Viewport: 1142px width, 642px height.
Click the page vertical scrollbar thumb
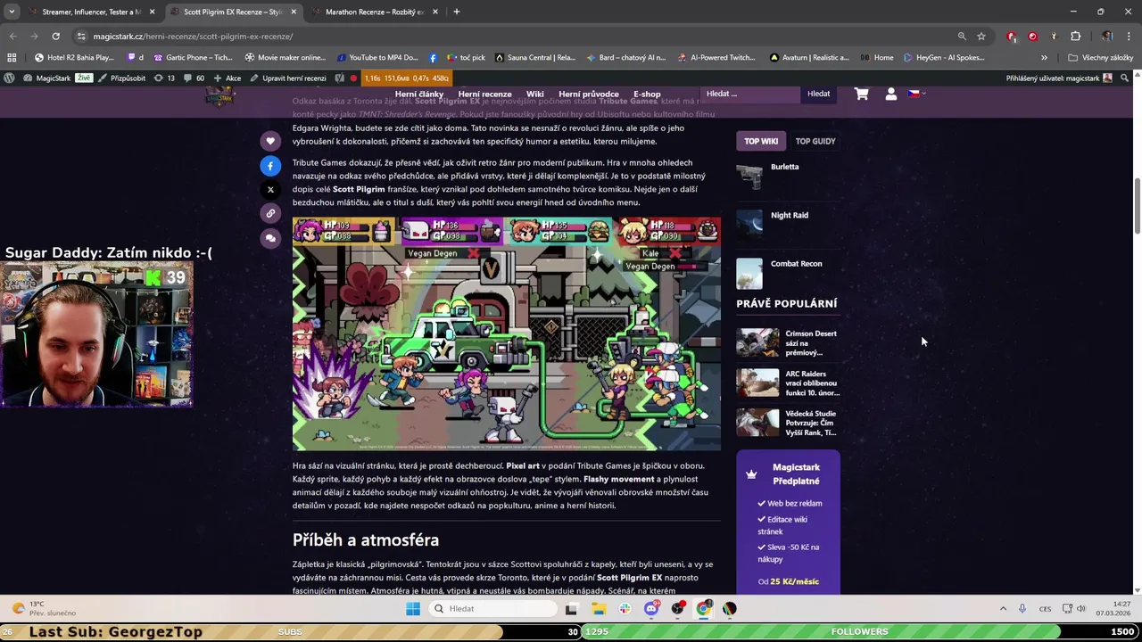1137,207
